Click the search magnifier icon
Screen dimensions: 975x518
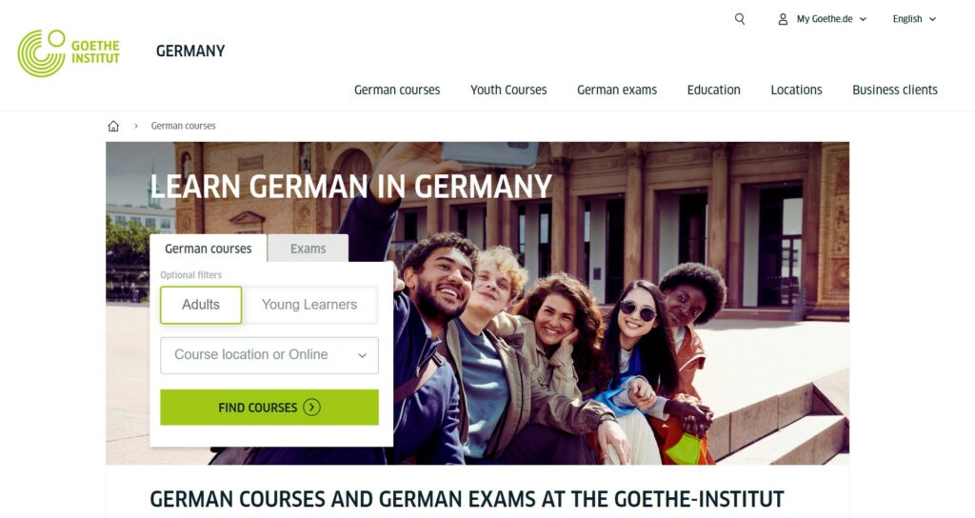[x=739, y=19]
